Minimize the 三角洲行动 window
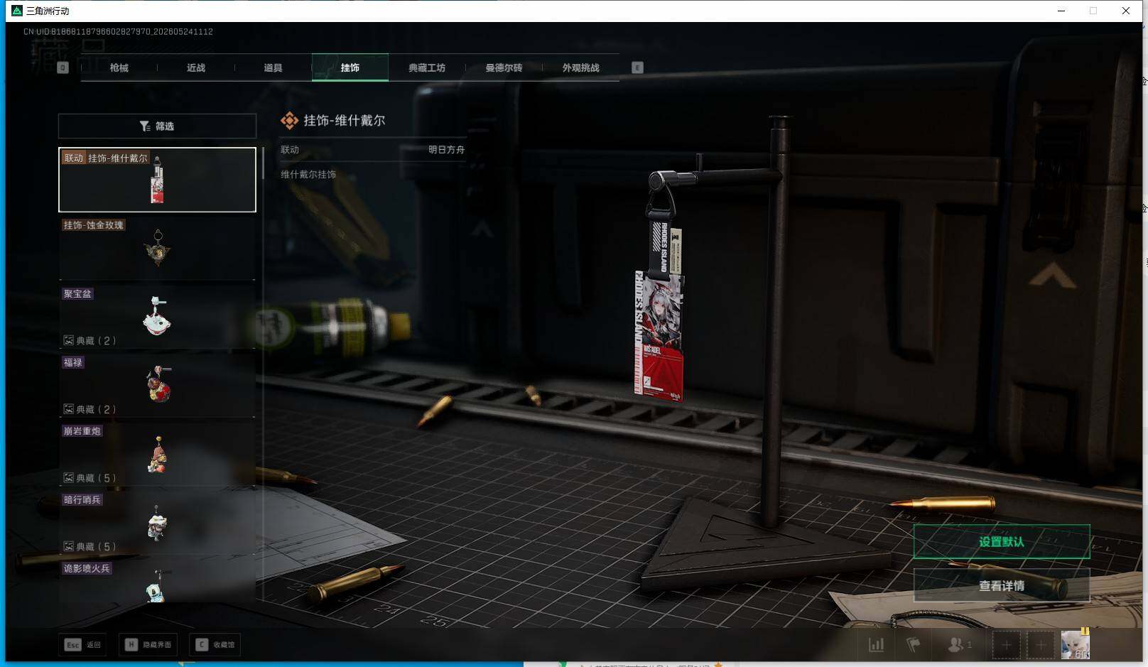This screenshot has width=1148, height=667. 1061,11
